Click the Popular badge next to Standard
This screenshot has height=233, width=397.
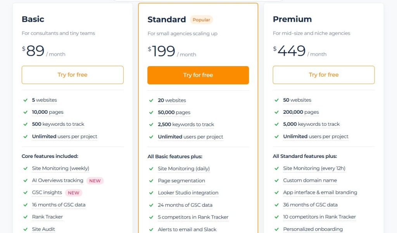pos(201,20)
